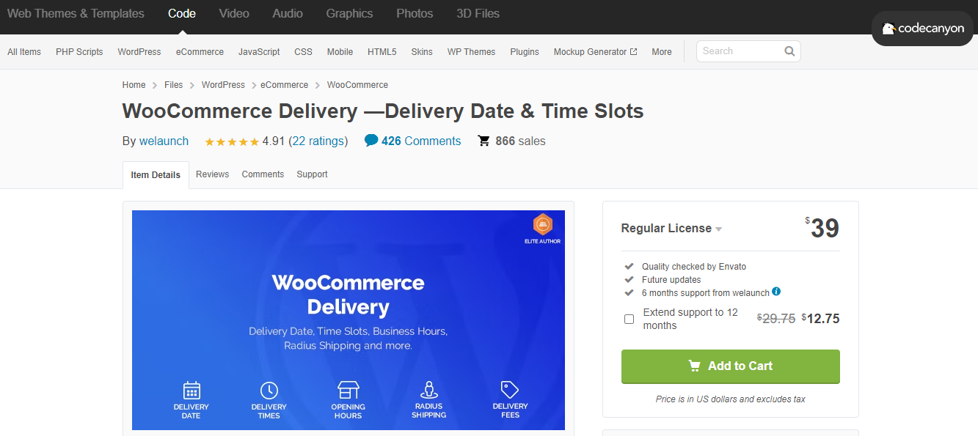Select the Audio top menu item
The width and height of the screenshot is (978, 436).
point(288,13)
